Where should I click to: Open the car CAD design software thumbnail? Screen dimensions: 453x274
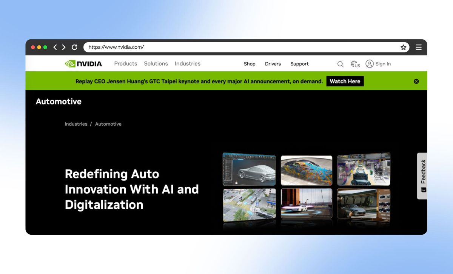tap(249, 169)
